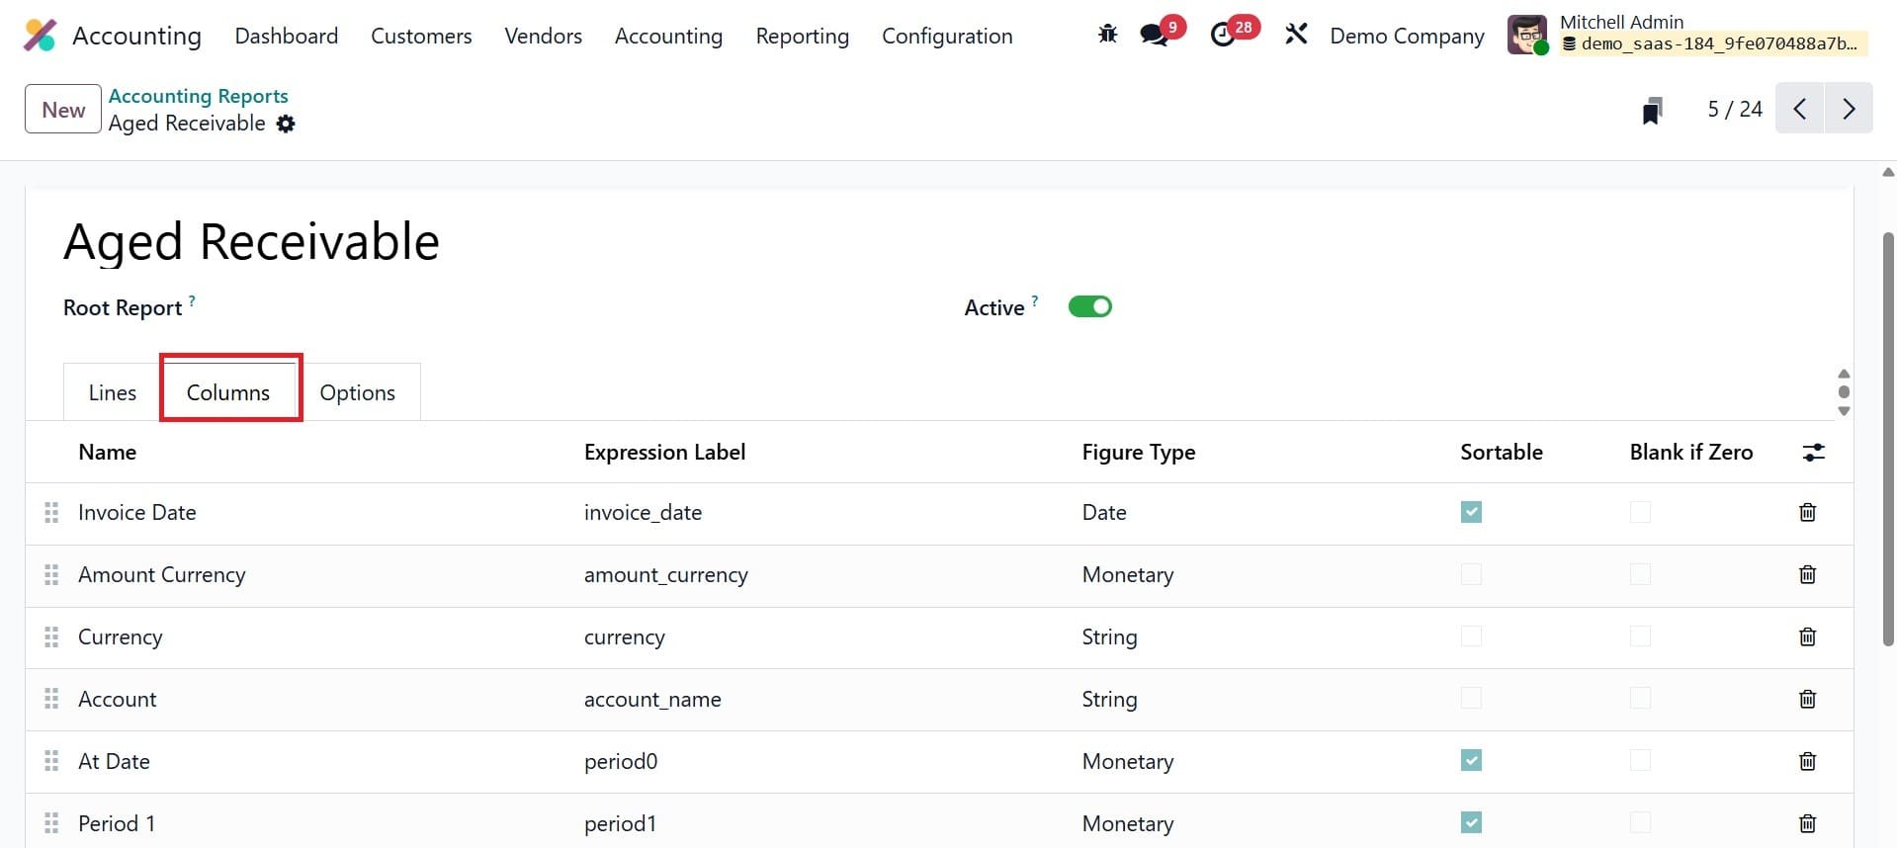Open the activities clock icon

click(x=1223, y=35)
